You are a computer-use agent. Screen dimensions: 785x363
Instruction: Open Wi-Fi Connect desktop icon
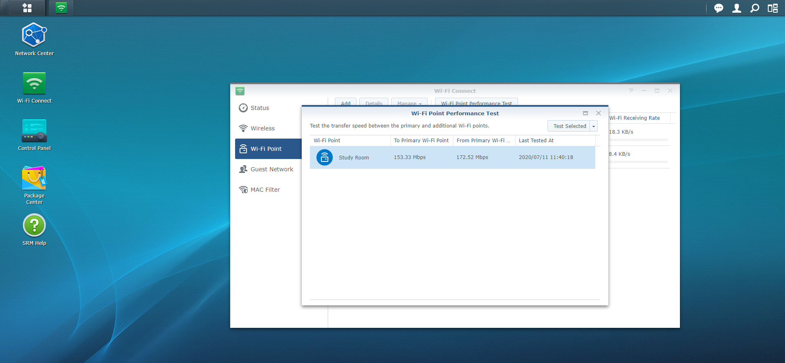34,87
